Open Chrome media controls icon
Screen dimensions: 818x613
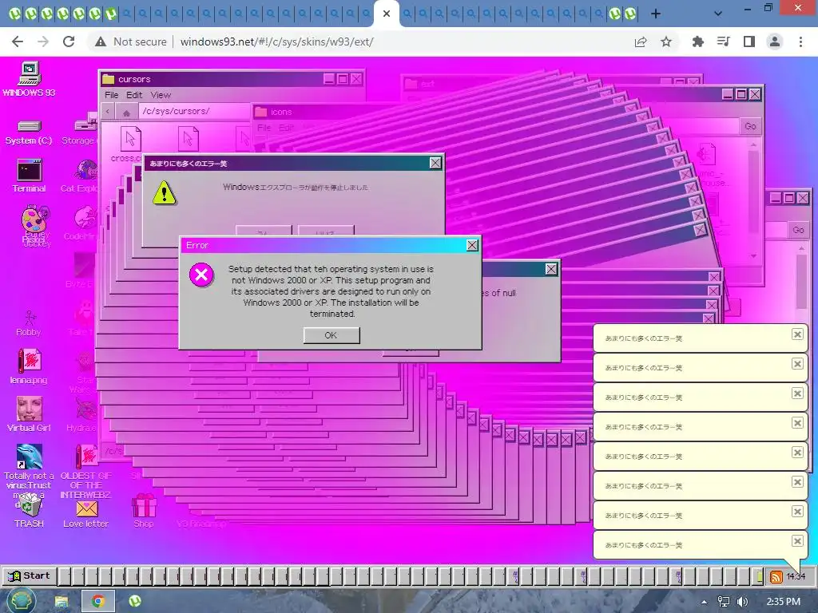click(723, 42)
